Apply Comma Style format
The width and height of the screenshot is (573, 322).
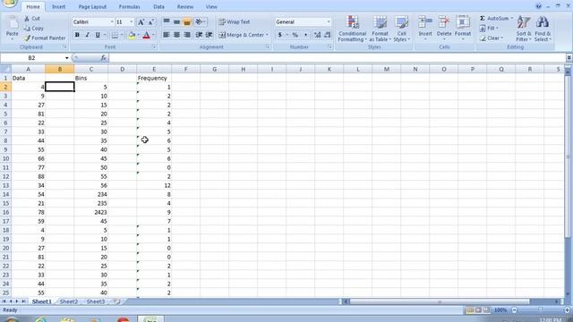pos(305,35)
